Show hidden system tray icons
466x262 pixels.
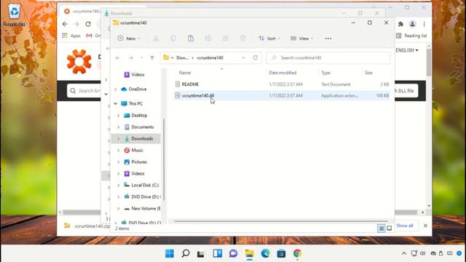(x=404, y=253)
